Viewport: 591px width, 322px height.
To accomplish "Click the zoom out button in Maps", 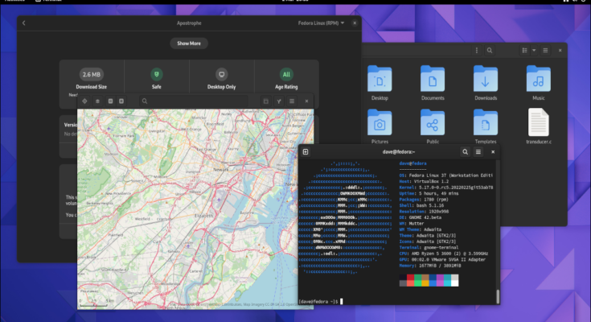I will pos(109,101).
